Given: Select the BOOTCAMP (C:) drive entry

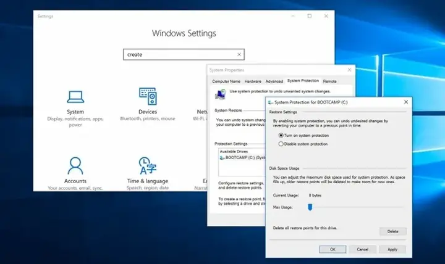Looking at the screenshot, I should [242, 157].
